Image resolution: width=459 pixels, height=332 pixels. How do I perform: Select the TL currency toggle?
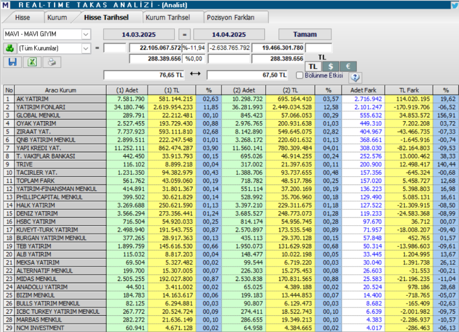313,66
